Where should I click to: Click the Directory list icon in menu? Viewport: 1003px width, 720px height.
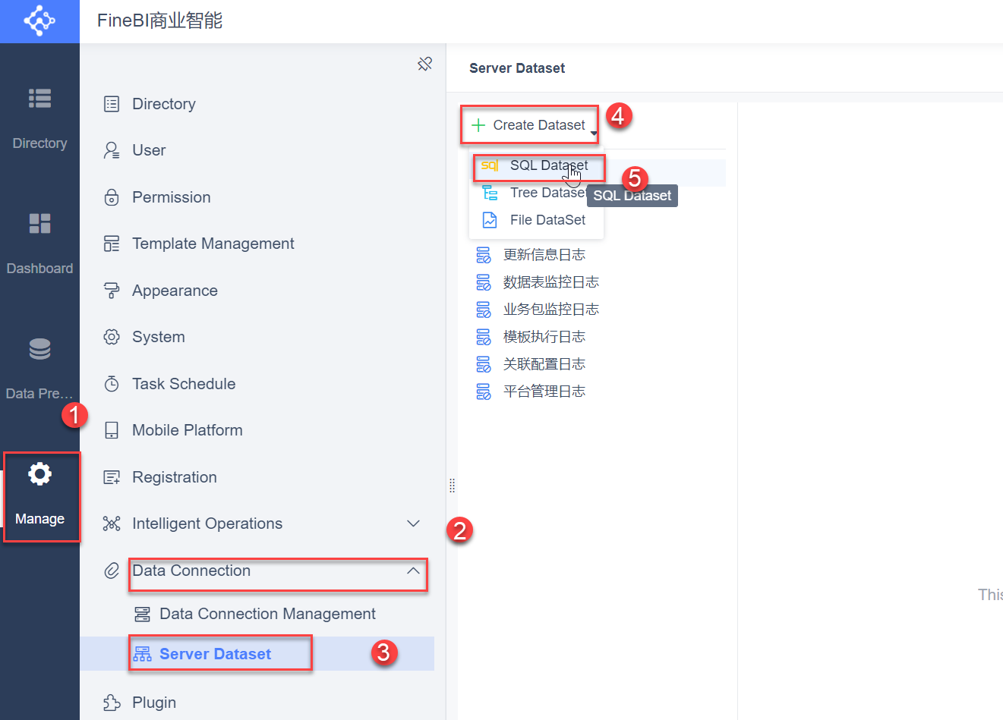point(112,104)
